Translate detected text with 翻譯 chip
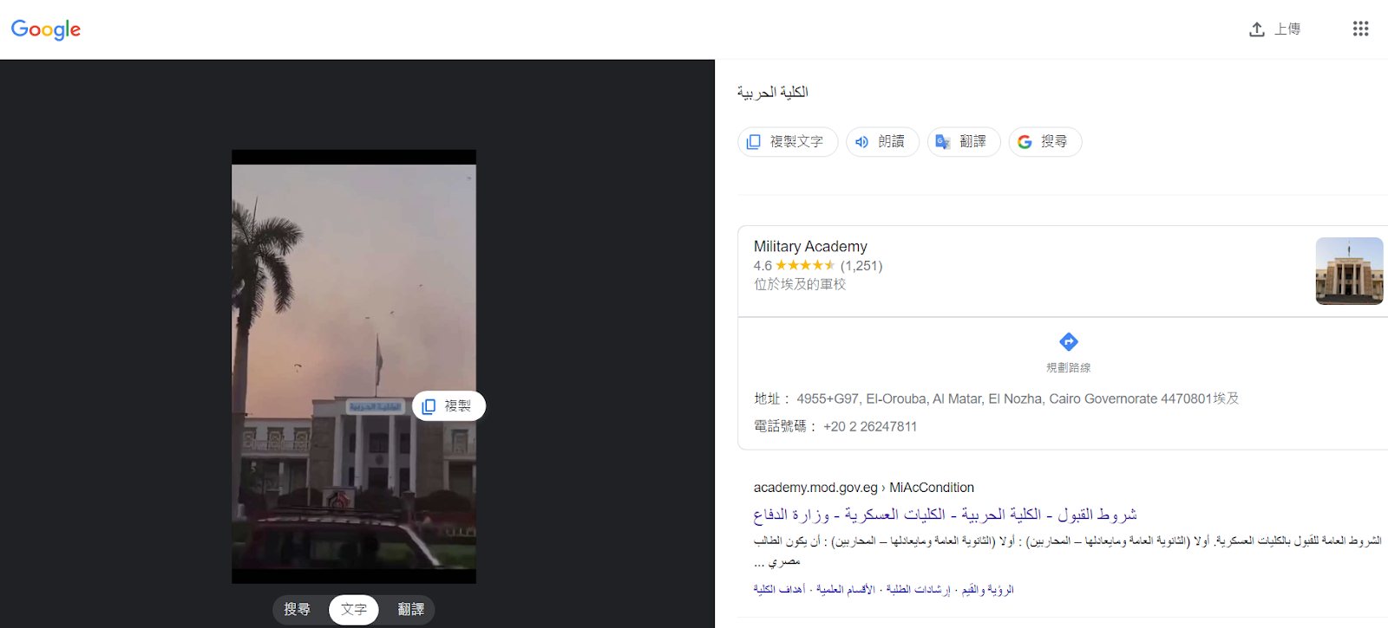Image resolution: width=1388 pixels, height=628 pixels. (964, 141)
